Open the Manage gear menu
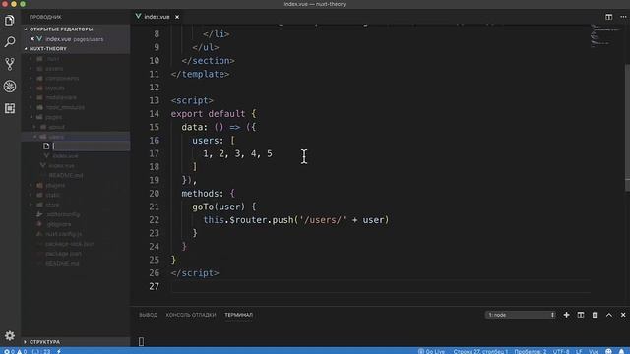 [x=10, y=335]
